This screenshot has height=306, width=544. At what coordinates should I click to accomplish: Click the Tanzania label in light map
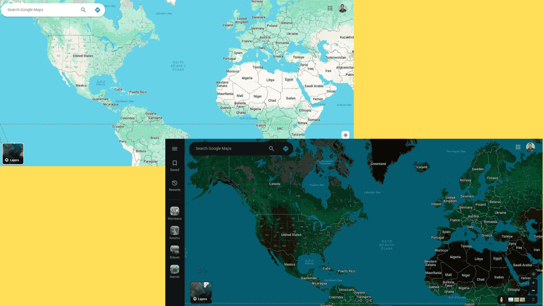[x=297, y=135]
